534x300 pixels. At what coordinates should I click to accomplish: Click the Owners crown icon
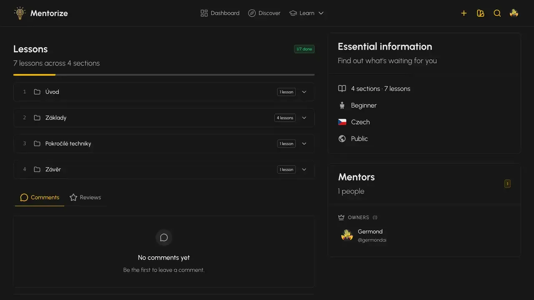[x=341, y=217]
